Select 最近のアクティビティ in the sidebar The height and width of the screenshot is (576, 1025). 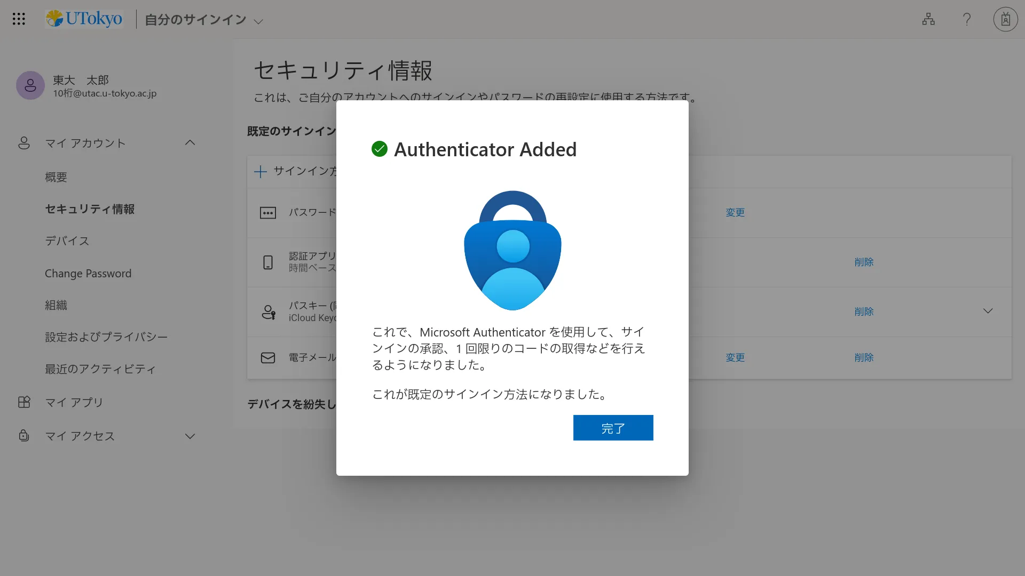pyautogui.click(x=100, y=369)
